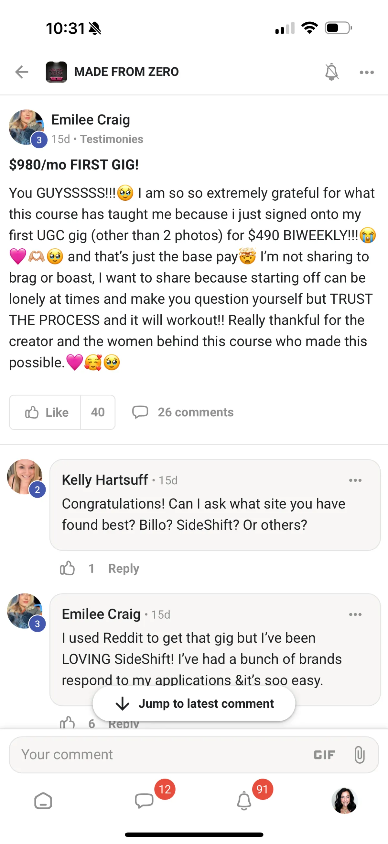388x844 pixels.
Task: View the 40 likes count
Action: tap(98, 412)
